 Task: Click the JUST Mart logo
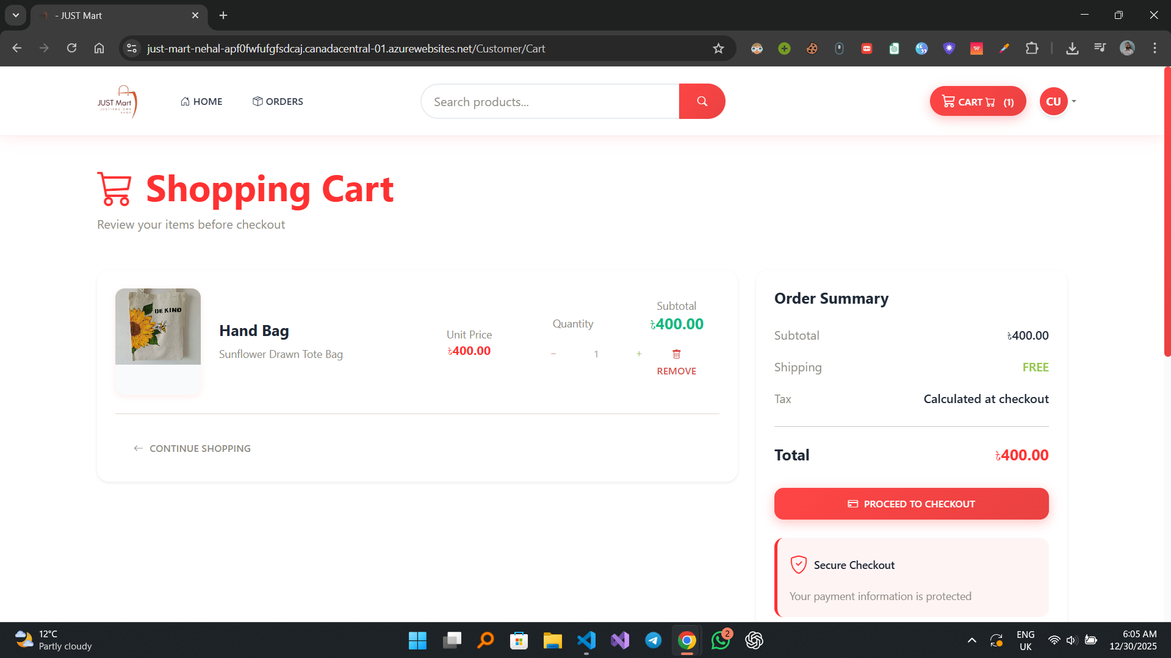click(118, 101)
